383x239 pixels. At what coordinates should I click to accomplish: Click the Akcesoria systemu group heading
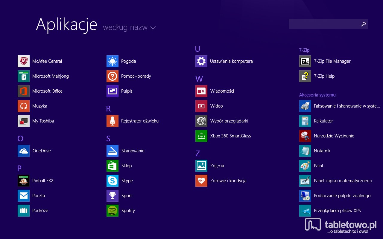pyautogui.click(x=317, y=95)
